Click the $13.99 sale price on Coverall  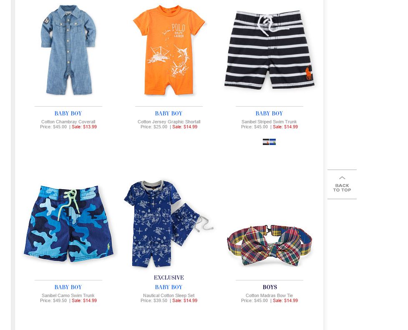pos(90,127)
